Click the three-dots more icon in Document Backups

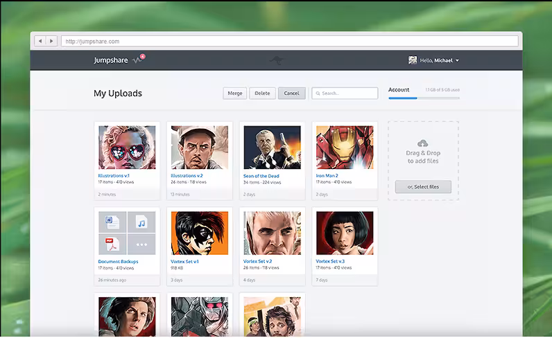pos(141,244)
